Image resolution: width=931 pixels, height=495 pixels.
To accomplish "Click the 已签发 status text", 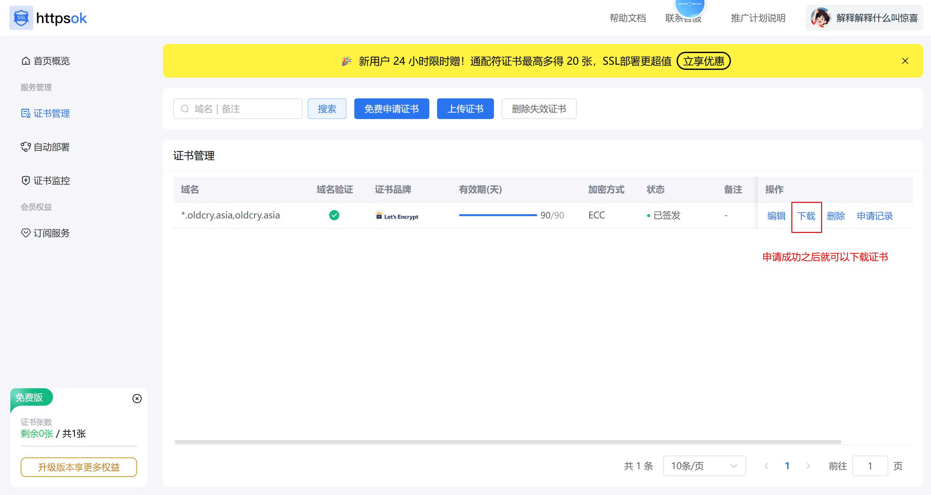I will [x=667, y=215].
